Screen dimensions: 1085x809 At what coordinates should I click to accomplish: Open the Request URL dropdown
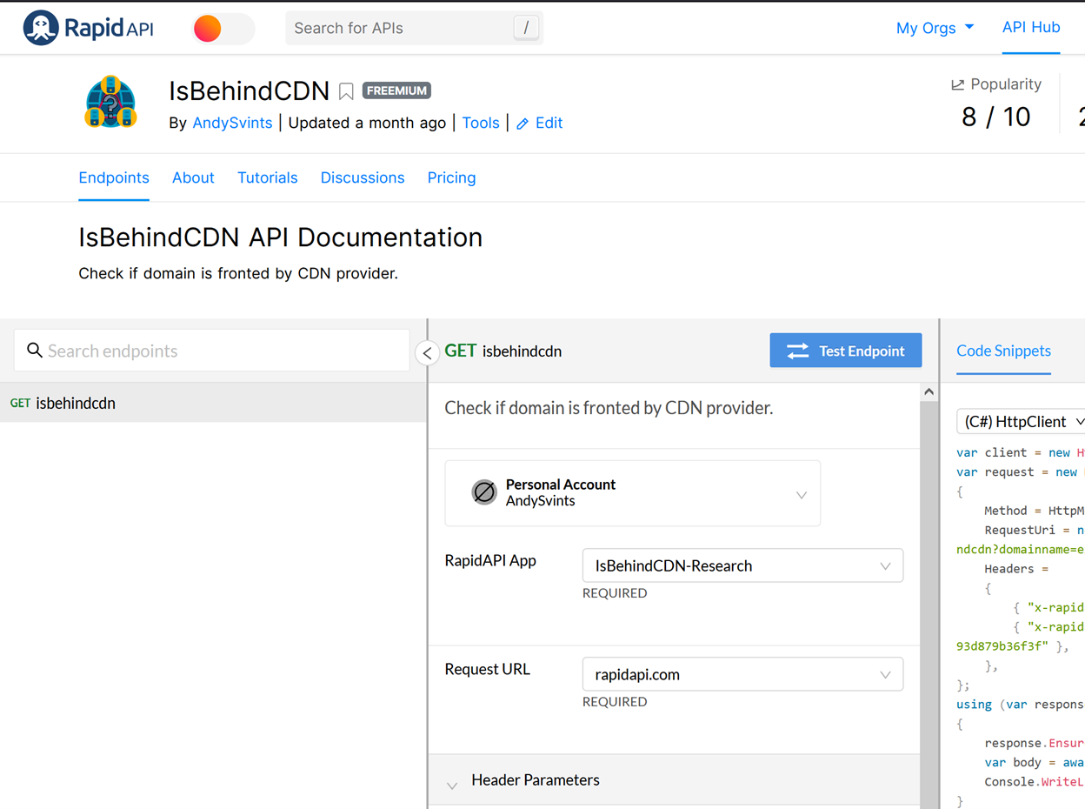click(742, 674)
